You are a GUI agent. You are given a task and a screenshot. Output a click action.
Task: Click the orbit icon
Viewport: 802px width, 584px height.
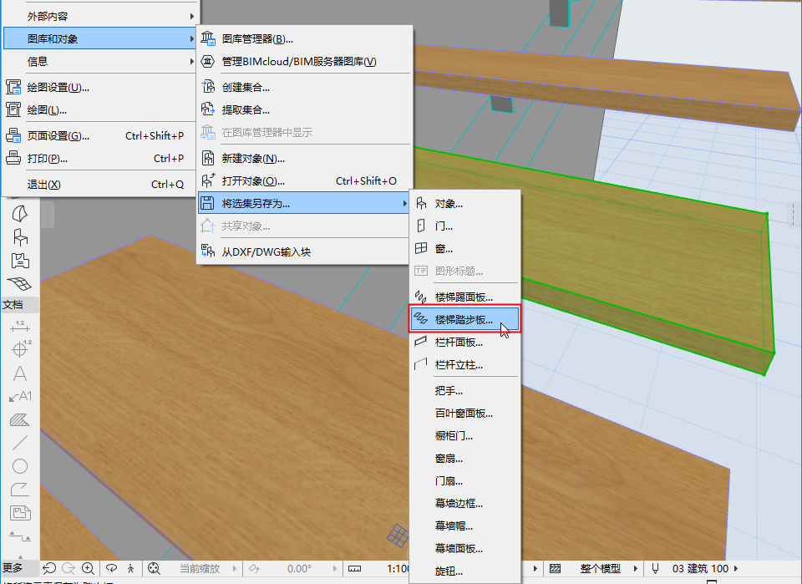point(111,568)
